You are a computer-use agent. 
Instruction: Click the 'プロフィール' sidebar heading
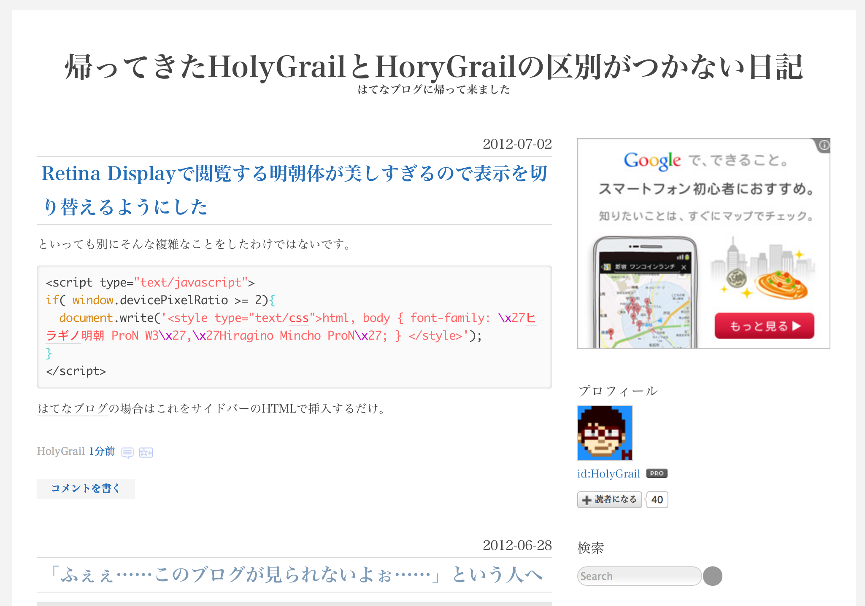pos(617,391)
